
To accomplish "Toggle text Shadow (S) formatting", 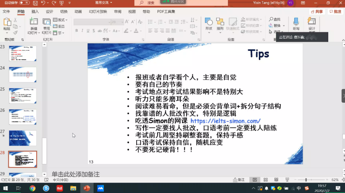I will pyautogui.click(x=94, y=31).
